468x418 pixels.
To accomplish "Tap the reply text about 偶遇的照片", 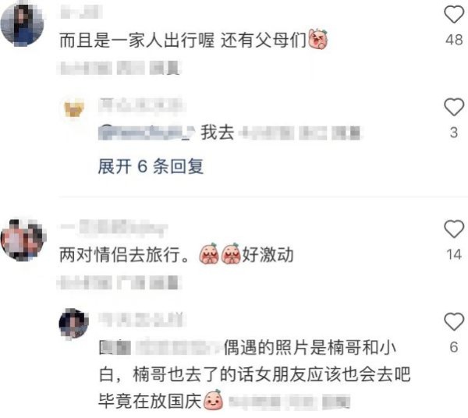I will point(254,374).
